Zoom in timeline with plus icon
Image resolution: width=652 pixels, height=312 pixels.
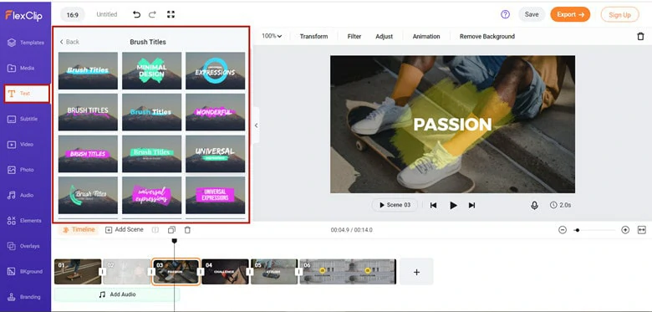pos(625,230)
